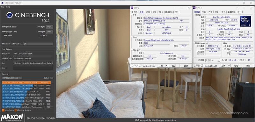
Task: Click the MAXON logo at bottom left
Action: [12, 118]
